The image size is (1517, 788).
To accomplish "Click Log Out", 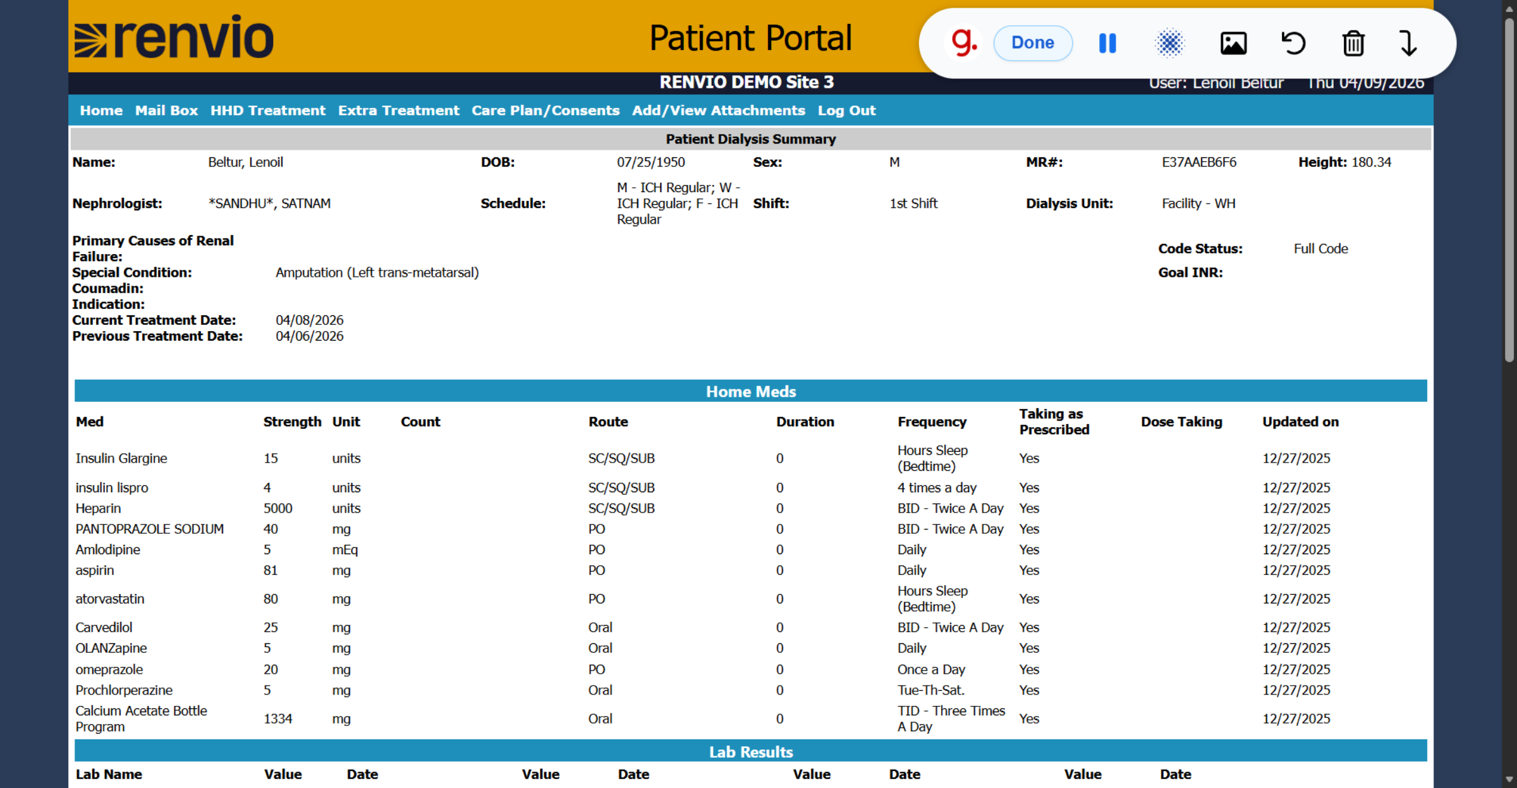I will (x=846, y=111).
